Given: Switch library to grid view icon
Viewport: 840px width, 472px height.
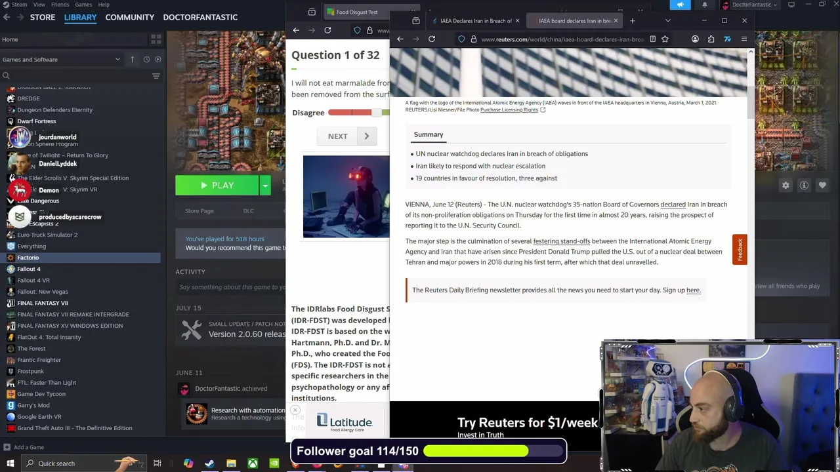Looking at the screenshot, I should pos(156,39).
